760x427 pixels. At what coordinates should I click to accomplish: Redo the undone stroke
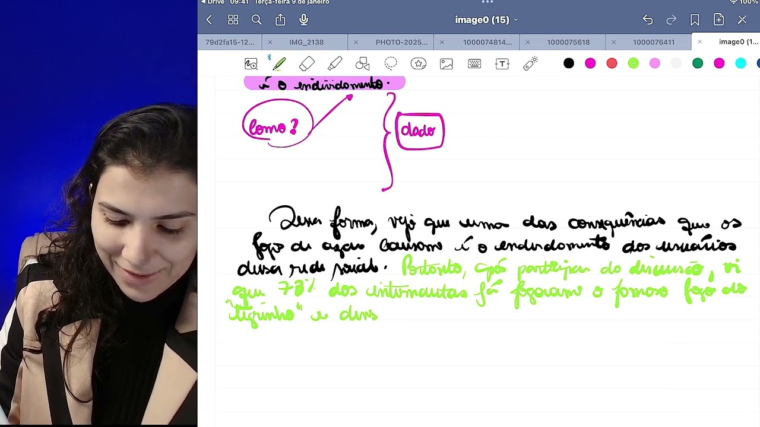tap(672, 20)
